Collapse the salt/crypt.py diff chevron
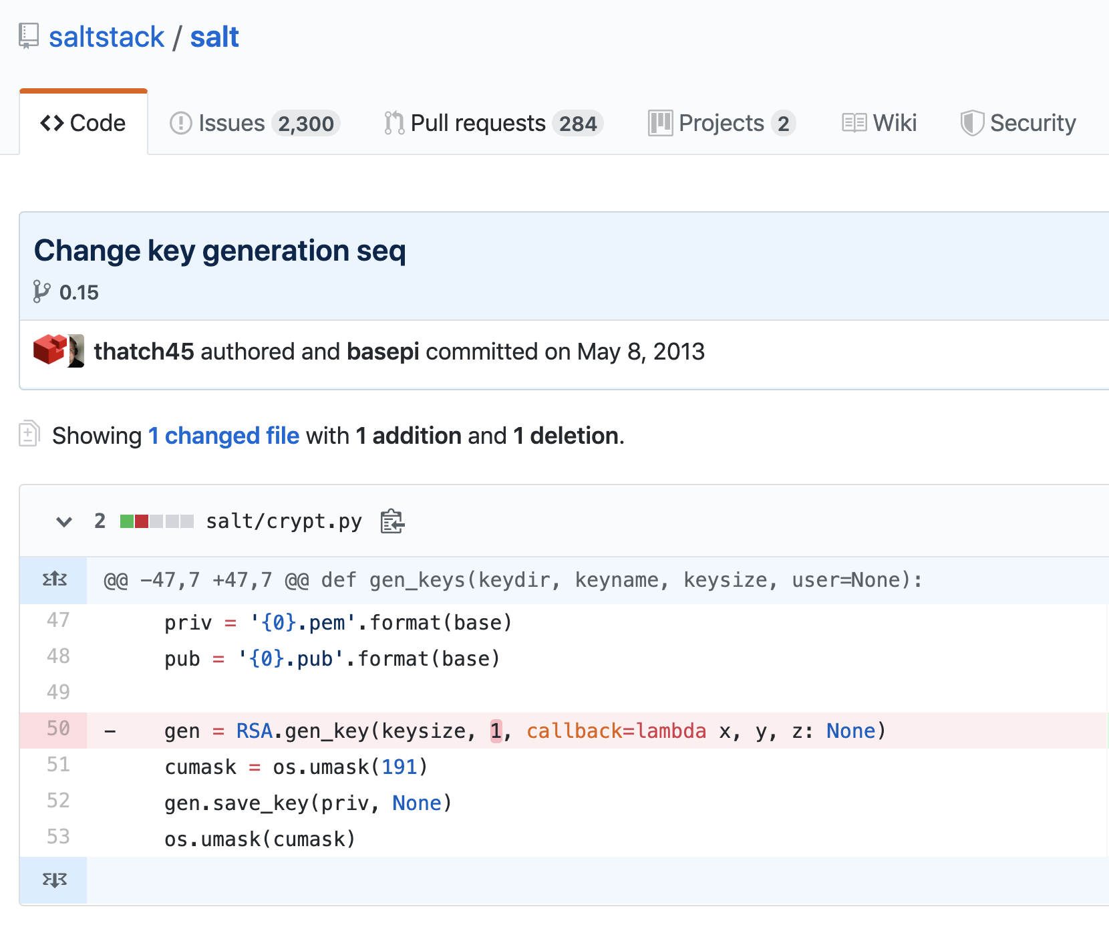 [64, 521]
